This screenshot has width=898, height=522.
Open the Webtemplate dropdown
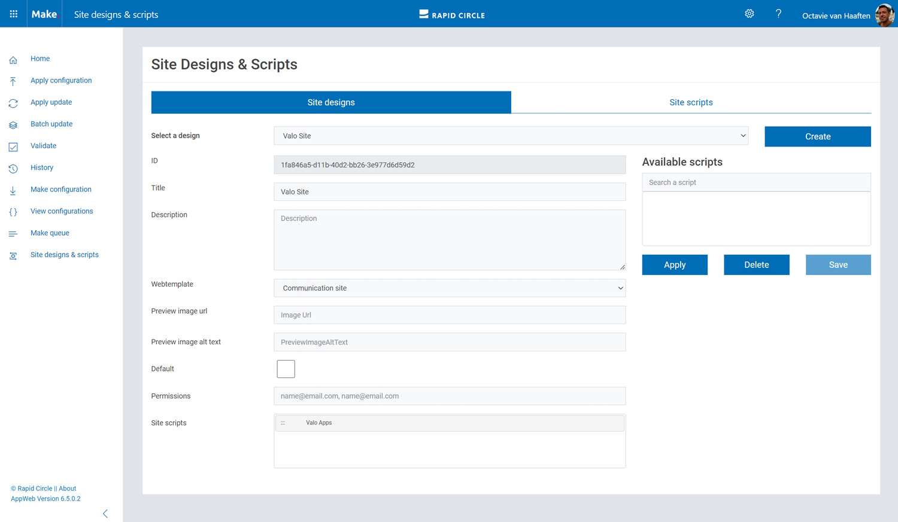tap(449, 288)
